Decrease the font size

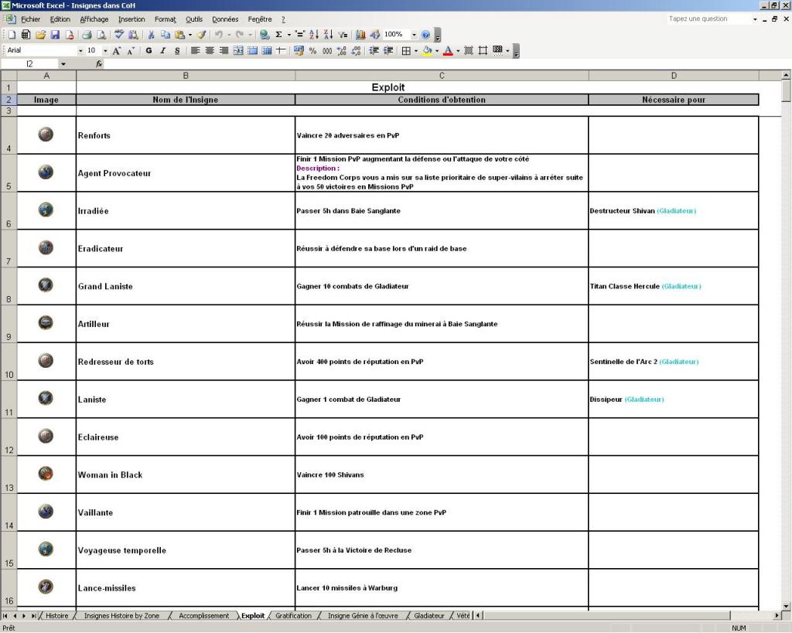tap(131, 50)
